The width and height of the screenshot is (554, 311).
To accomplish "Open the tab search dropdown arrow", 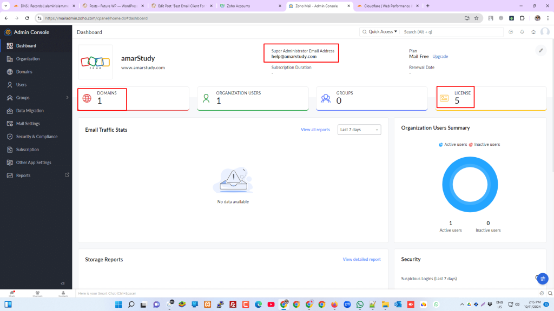I will pyautogui.click(x=5, y=6).
